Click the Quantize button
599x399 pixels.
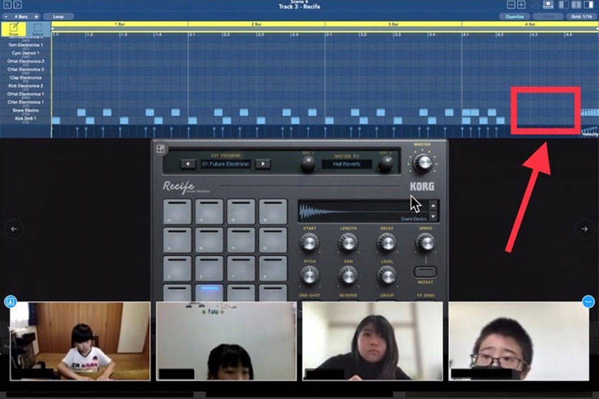tap(514, 16)
